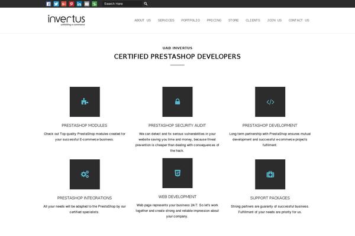Screen dimensions: 355x236
Task: Open the About Us menu item
Action: click(143, 20)
